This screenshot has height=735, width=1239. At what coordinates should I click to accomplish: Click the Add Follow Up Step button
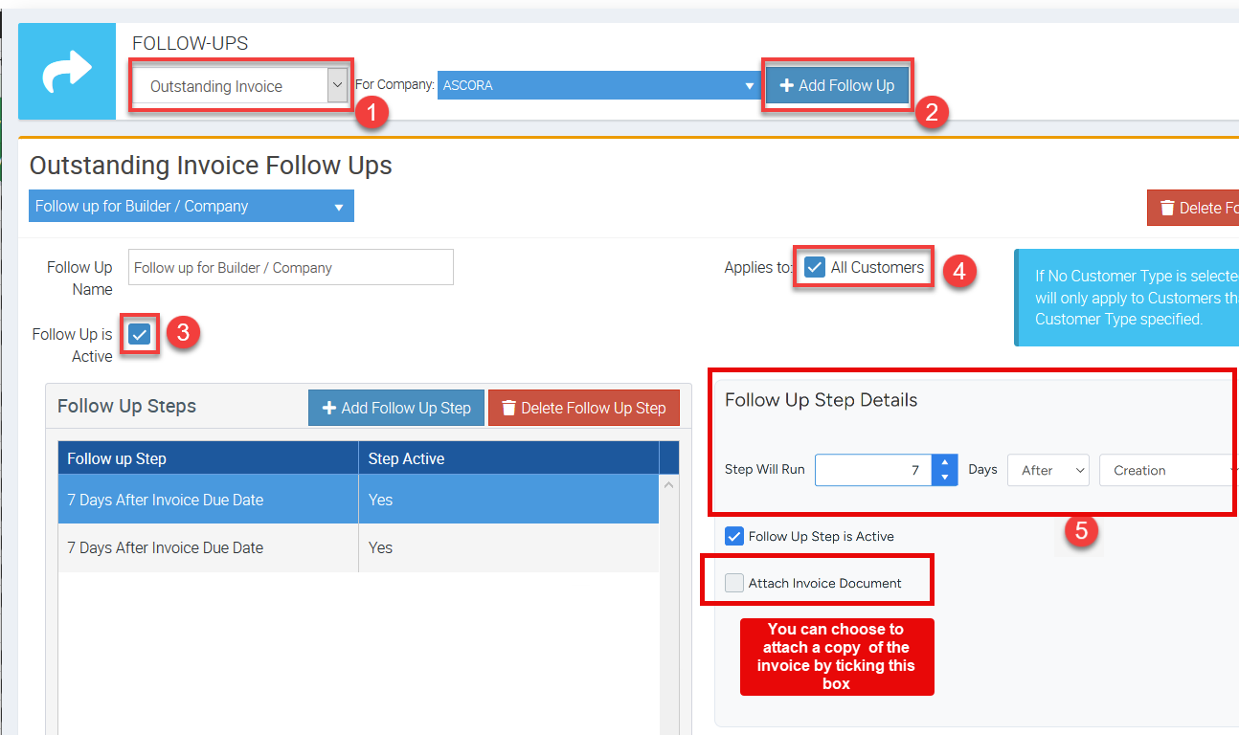[396, 408]
